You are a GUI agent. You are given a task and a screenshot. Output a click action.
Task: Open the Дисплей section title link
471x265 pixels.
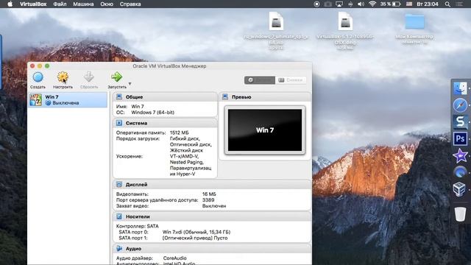[136, 185]
